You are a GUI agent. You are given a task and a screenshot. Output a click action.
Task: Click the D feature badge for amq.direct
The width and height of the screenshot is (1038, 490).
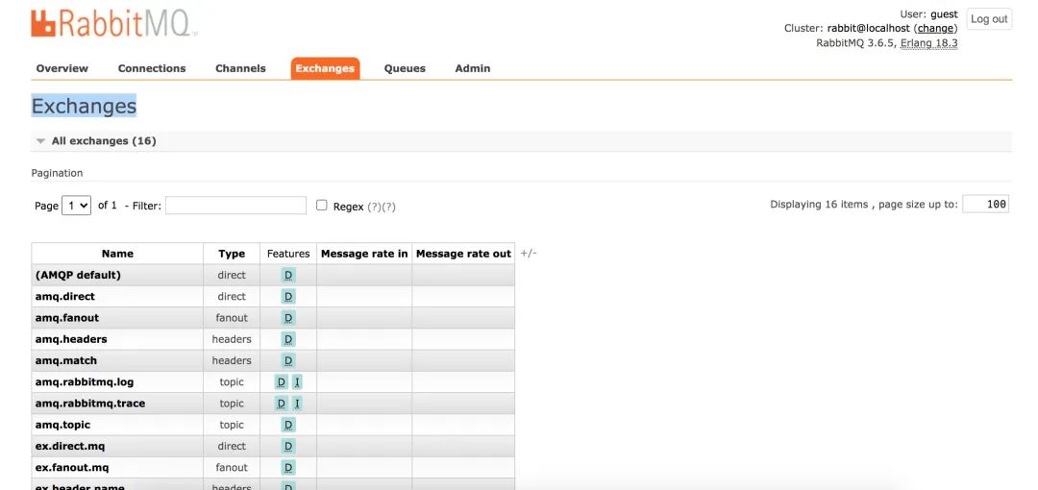click(288, 297)
